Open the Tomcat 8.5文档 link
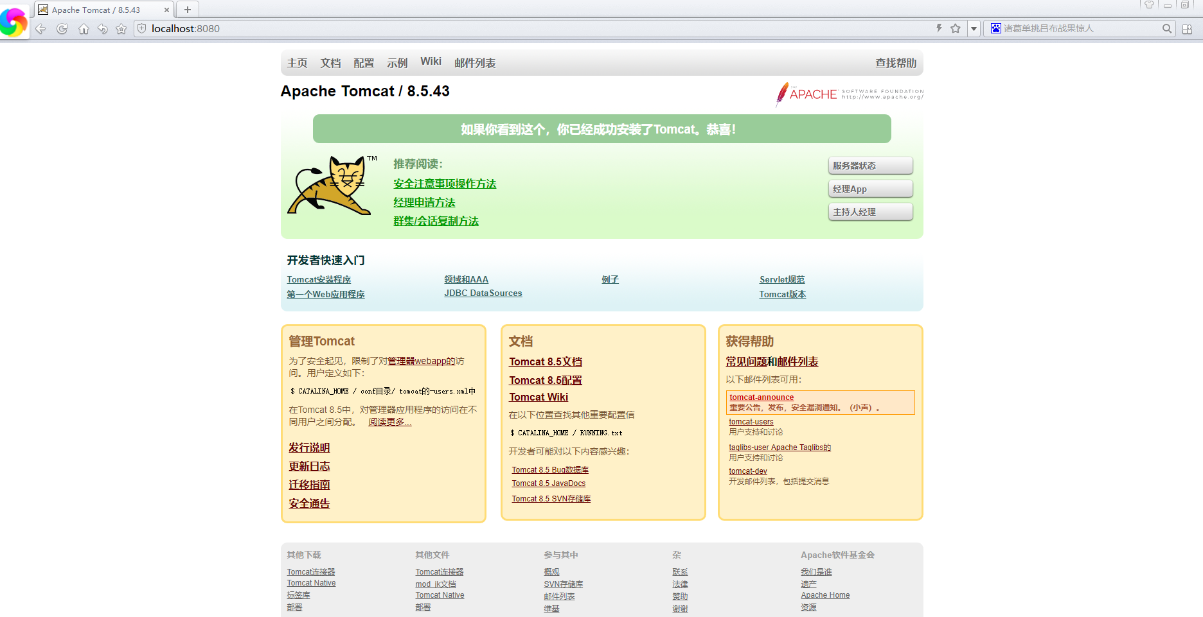This screenshot has height=617, width=1203. tap(546, 362)
